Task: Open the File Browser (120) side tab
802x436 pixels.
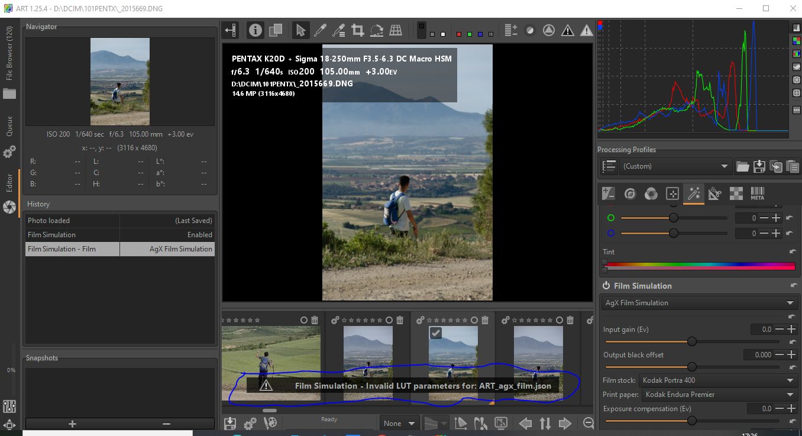Action: 9,53
